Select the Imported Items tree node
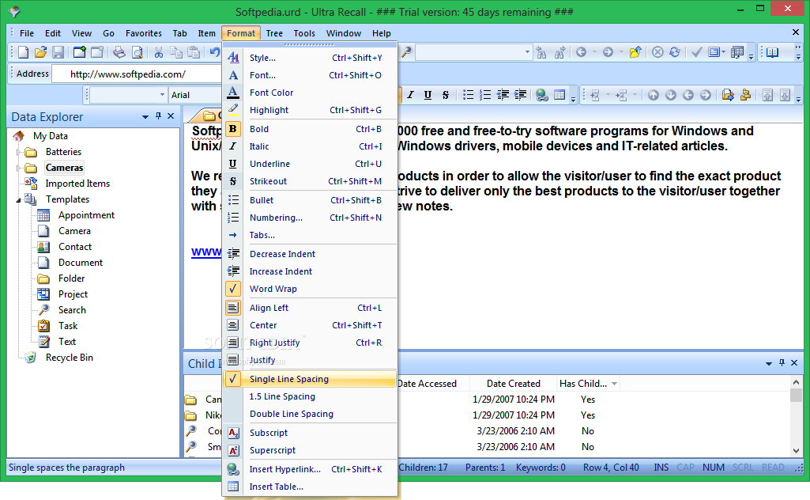This screenshot has width=810, height=500. pyautogui.click(x=77, y=184)
